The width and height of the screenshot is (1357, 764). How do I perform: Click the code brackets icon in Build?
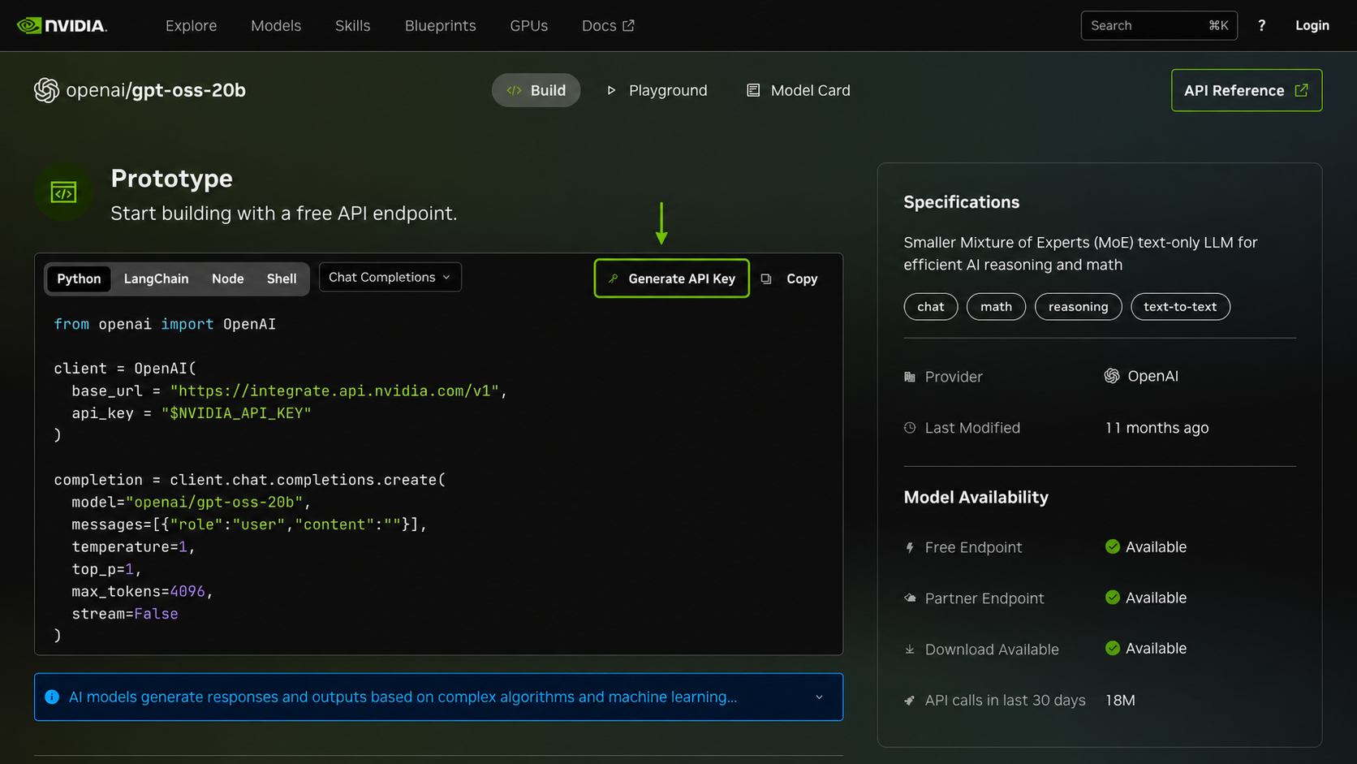[514, 90]
